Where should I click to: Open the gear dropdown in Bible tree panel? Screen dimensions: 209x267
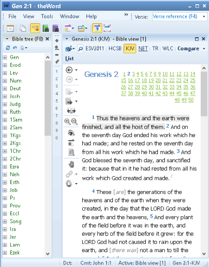coord(24,48)
